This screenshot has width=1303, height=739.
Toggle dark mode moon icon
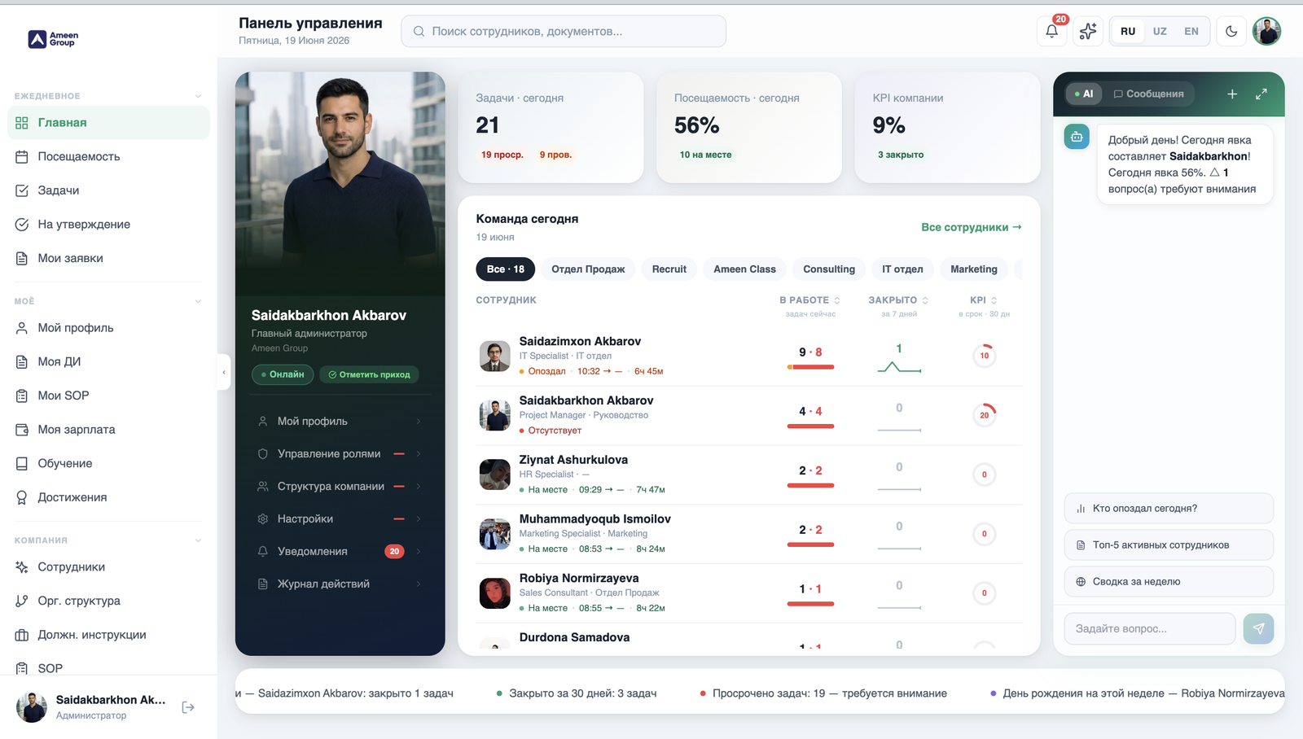click(1231, 32)
